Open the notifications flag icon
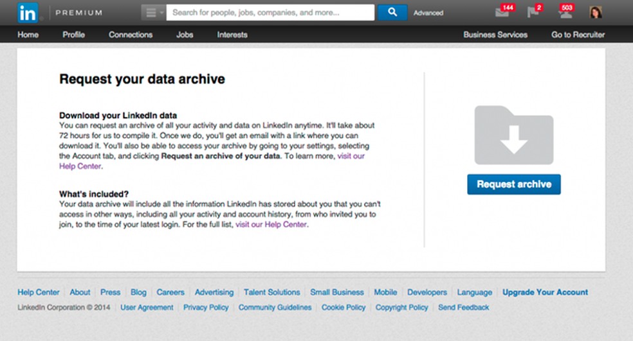Image resolution: width=633 pixels, height=341 pixels. coord(533,12)
